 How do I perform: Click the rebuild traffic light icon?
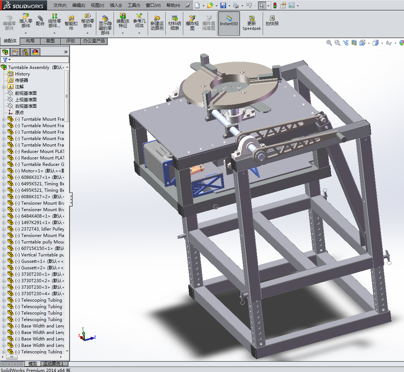pos(275,5)
